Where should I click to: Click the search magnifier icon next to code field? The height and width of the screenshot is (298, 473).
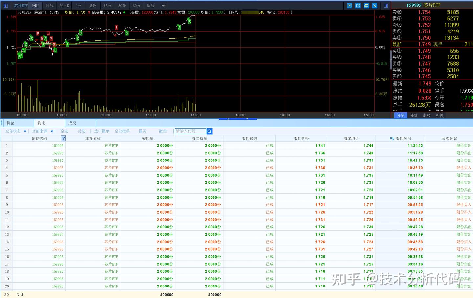(x=209, y=131)
